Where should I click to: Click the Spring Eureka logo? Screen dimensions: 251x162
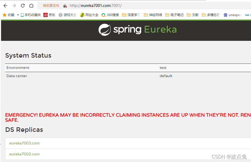pos(137,30)
